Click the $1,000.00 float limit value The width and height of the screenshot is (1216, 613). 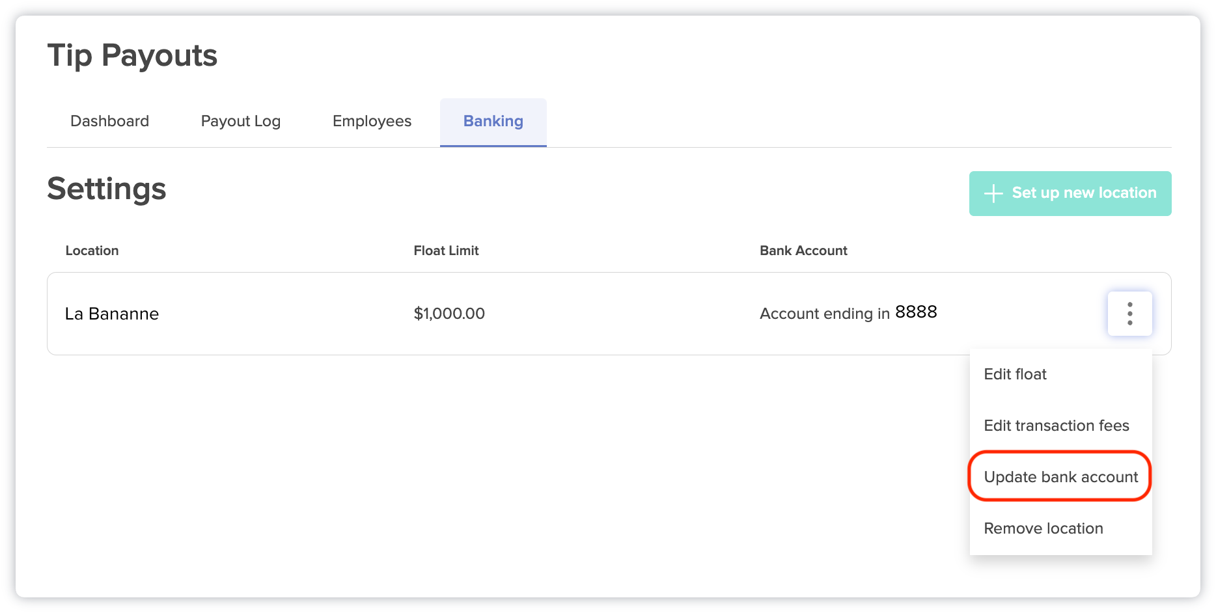click(x=449, y=314)
